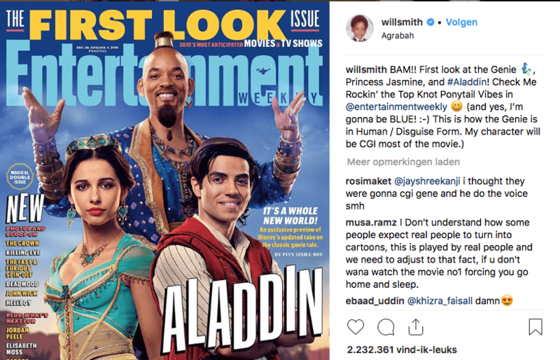Open commenter rosimaket's profile
Screen dimensions: 560x360
368,181
